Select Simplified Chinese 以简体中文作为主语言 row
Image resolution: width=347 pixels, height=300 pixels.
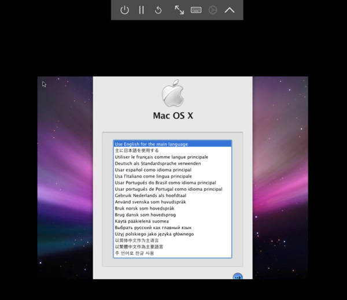click(172, 240)
